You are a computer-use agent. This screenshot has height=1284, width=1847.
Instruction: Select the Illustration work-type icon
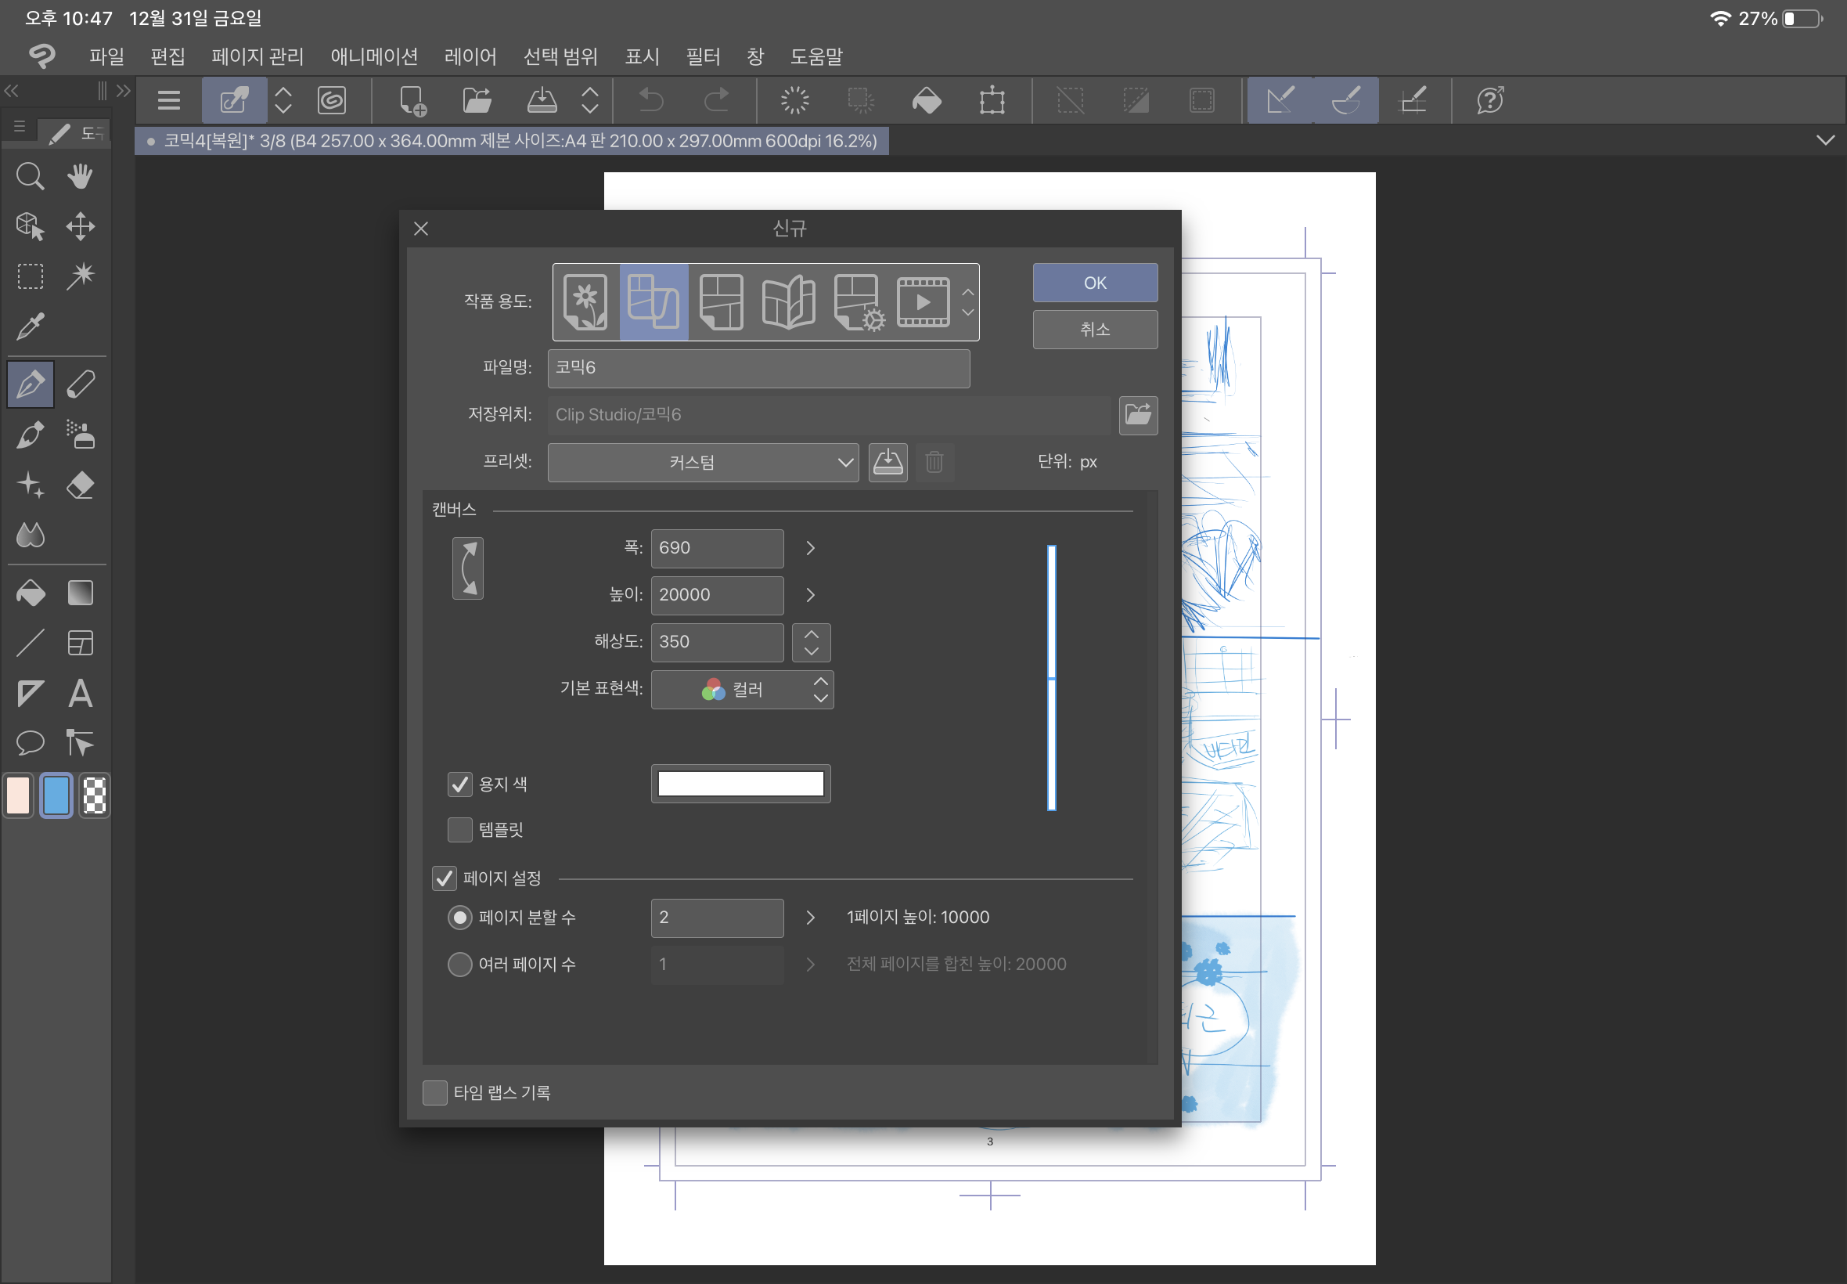tap(585, 301)
